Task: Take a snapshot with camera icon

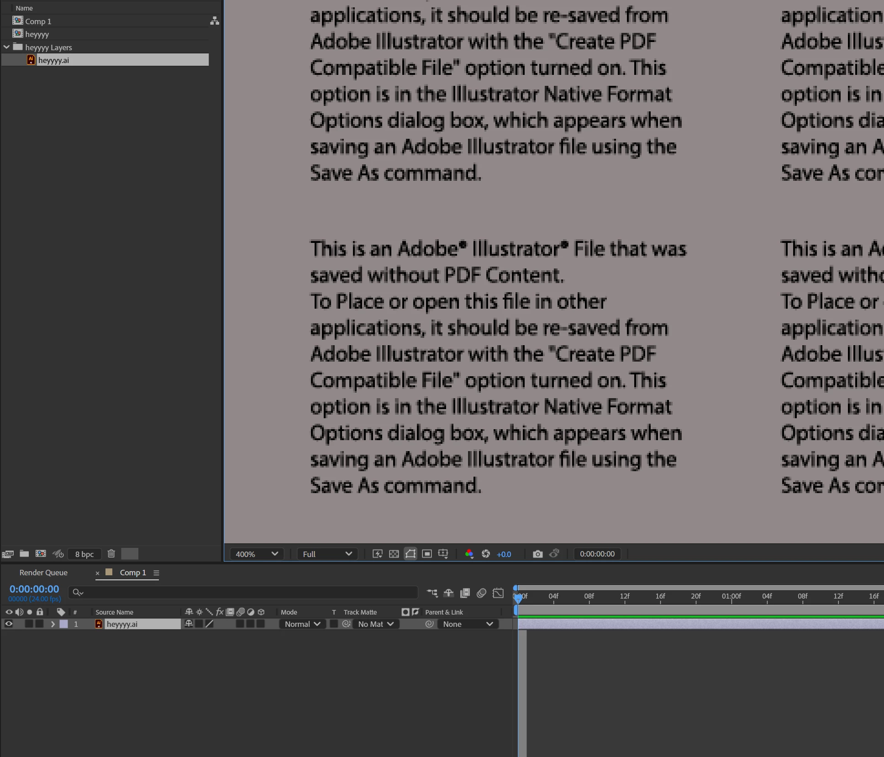Action: 537,554
